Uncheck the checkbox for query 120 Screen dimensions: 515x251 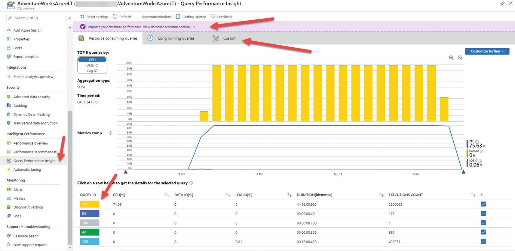click(483, 241)
